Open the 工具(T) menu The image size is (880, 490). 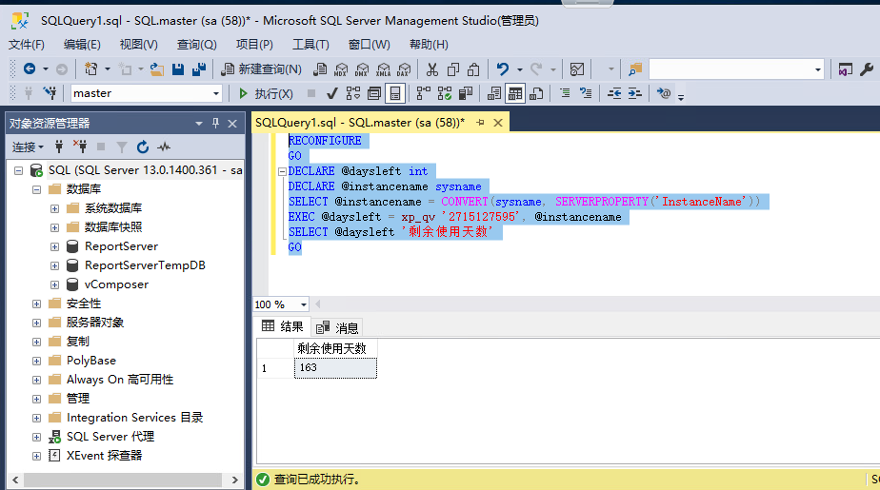click(x=310, y=45)
